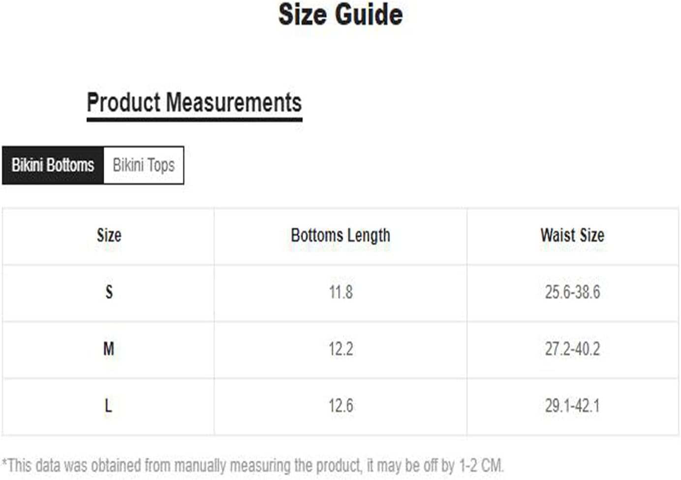The image size is (681, 480).
Task: Click the Size column header
Action: click(109, 236)
